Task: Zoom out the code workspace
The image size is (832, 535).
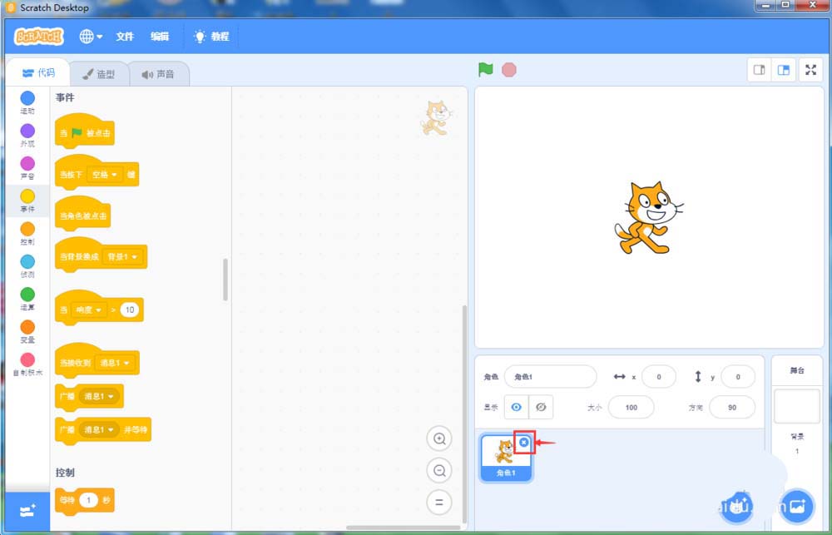Action: point(438,471)
